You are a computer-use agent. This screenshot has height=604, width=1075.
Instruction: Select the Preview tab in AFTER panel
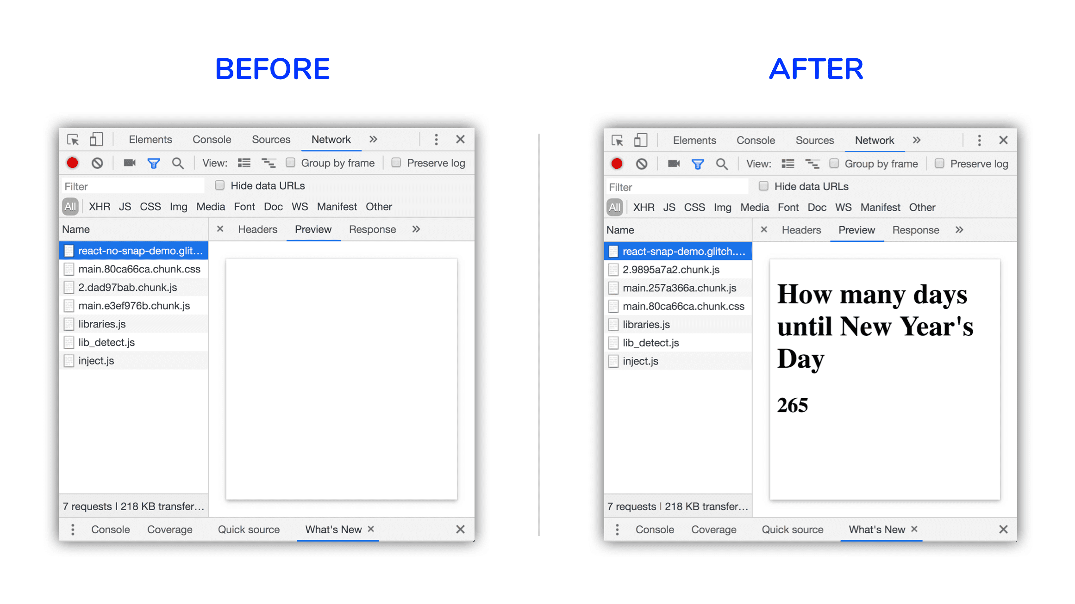tap(856, 229)
